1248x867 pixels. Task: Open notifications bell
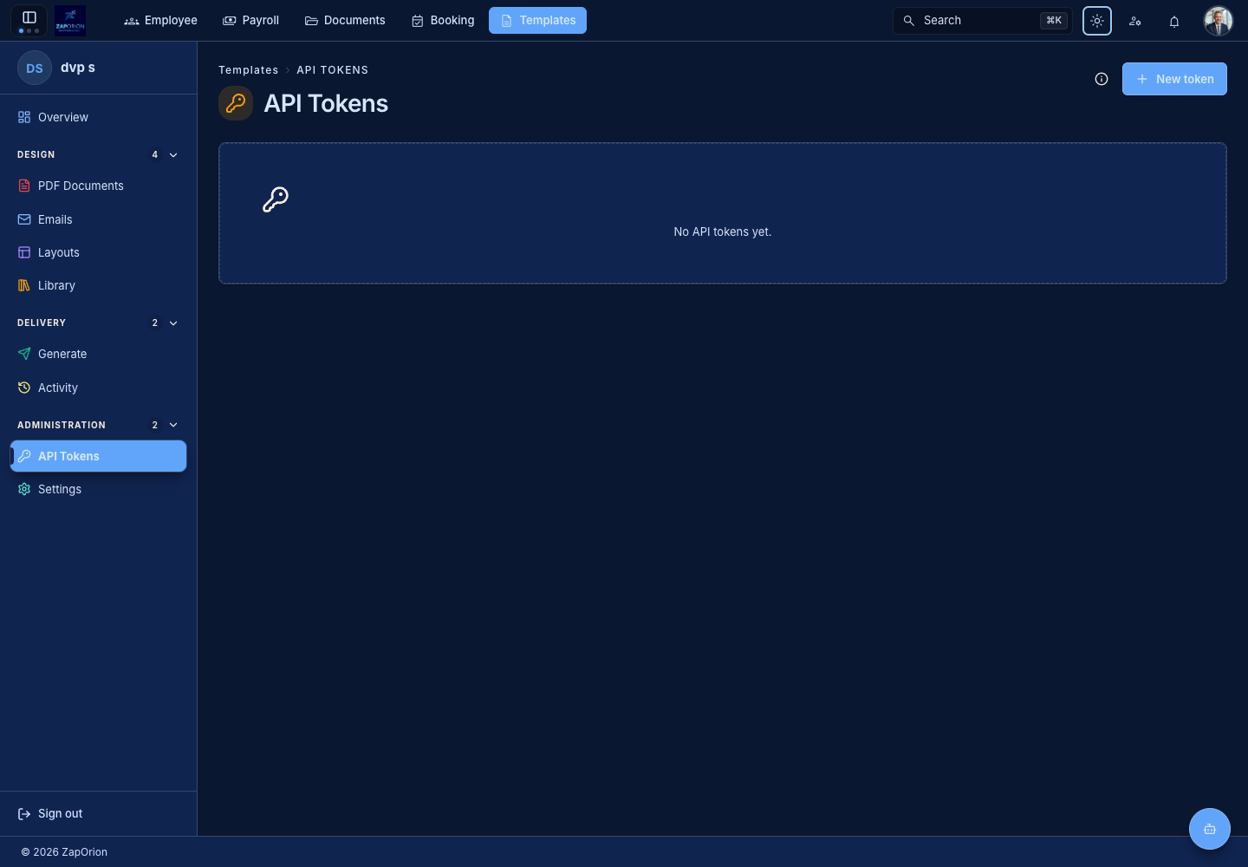pyautogui.click(x=1174, y=21)
